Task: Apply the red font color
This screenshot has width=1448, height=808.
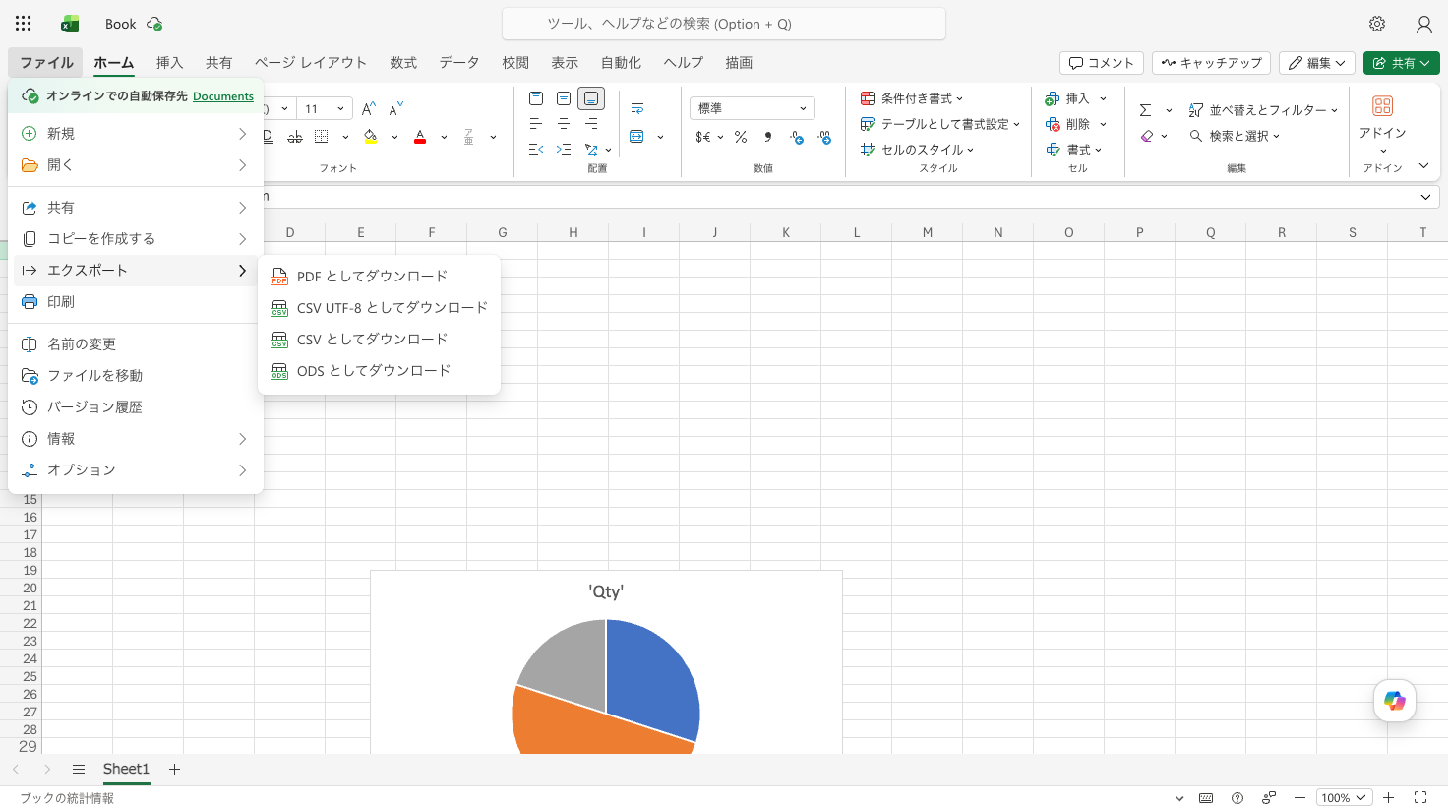Action: pyautogui.click(x=420, y=137)
